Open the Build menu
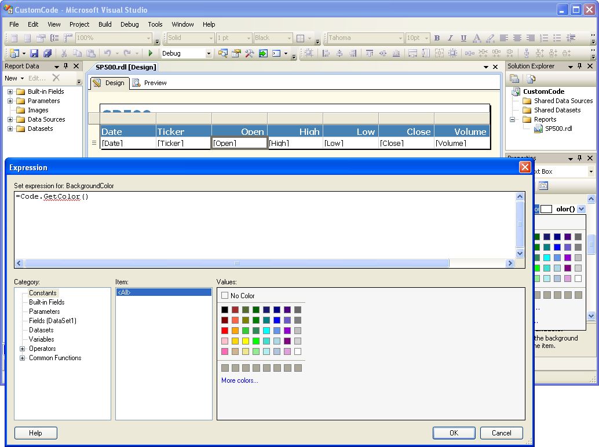Viewport: 599px width, 447px height. (x=105, y=24)
